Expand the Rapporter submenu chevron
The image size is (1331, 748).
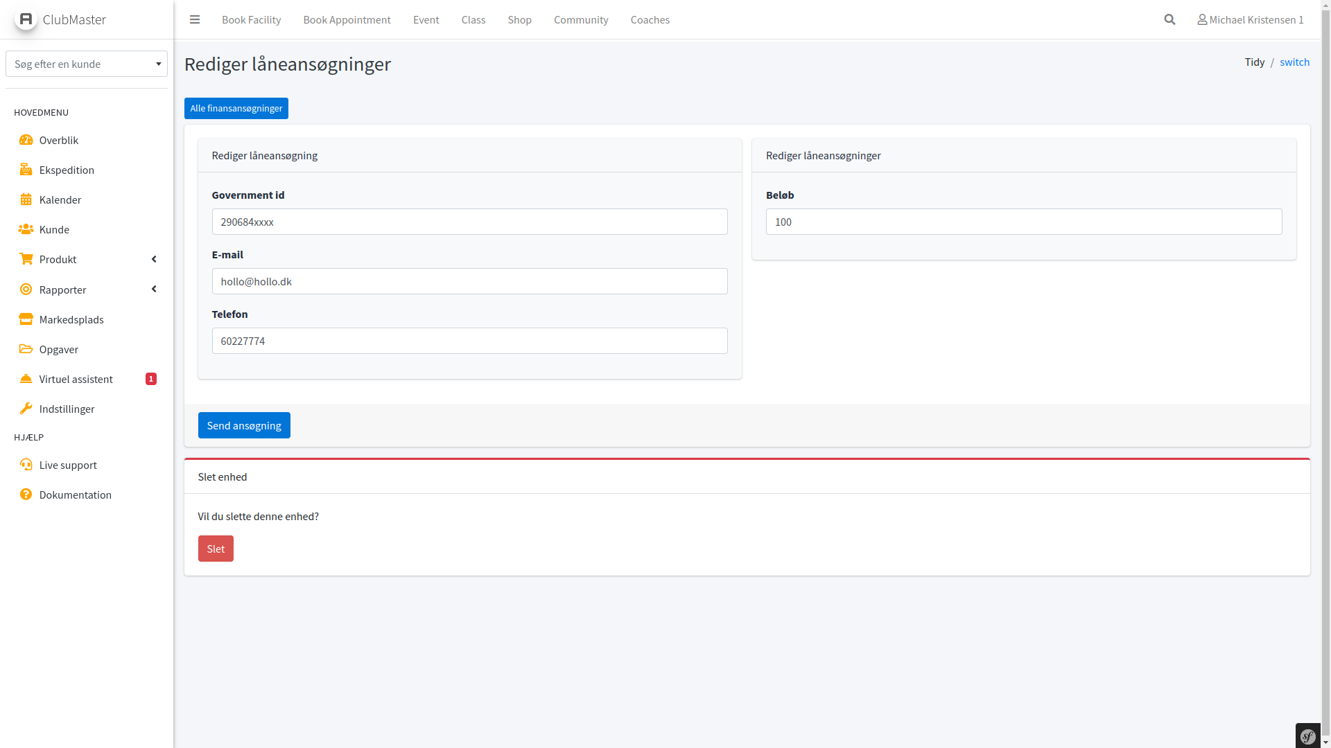pos(154,289)
